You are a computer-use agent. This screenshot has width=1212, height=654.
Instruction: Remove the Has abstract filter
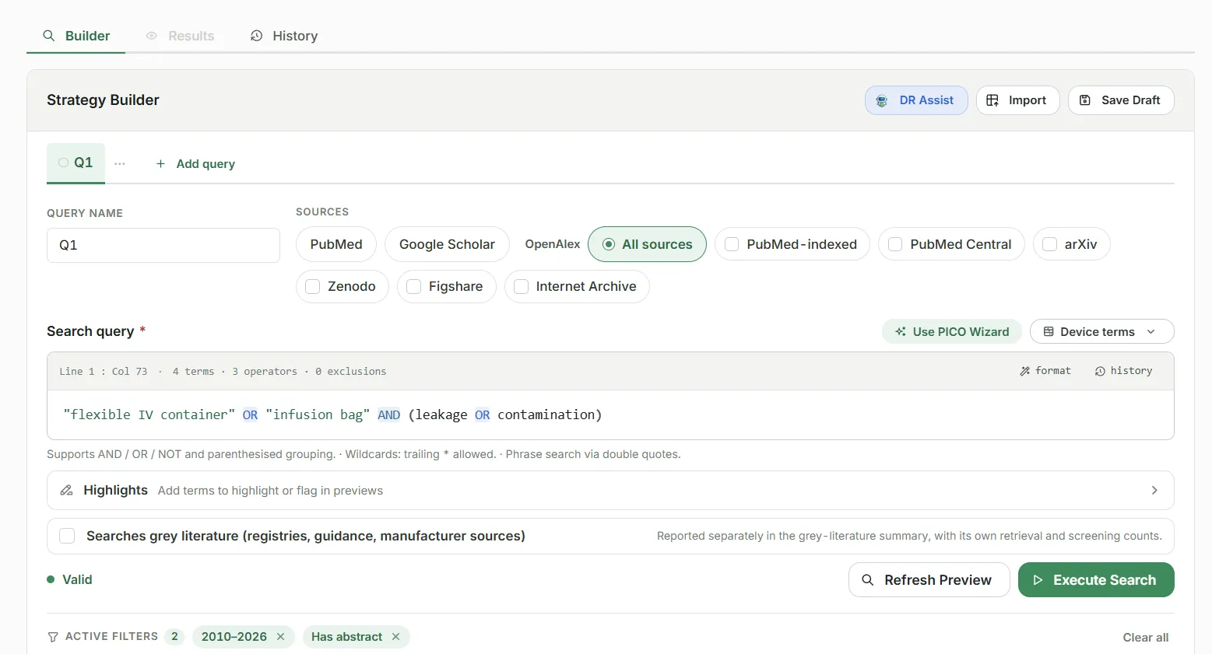coord(396,637)
